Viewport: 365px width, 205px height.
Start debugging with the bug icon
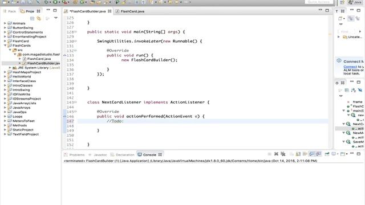(46, 2)
